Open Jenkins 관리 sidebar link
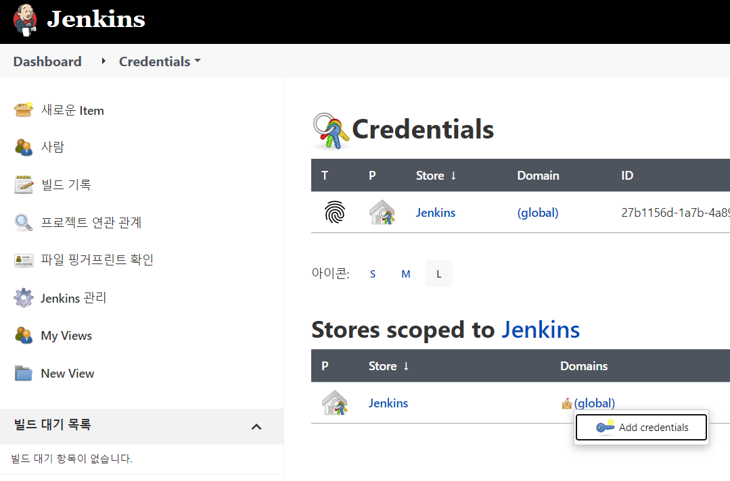 point(74,298)
